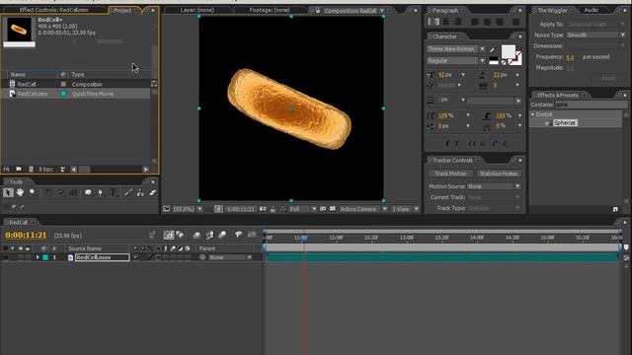This screenshot has width=632, height=355.
Task: Select the Clone Stamp tool
Action: 140,193
